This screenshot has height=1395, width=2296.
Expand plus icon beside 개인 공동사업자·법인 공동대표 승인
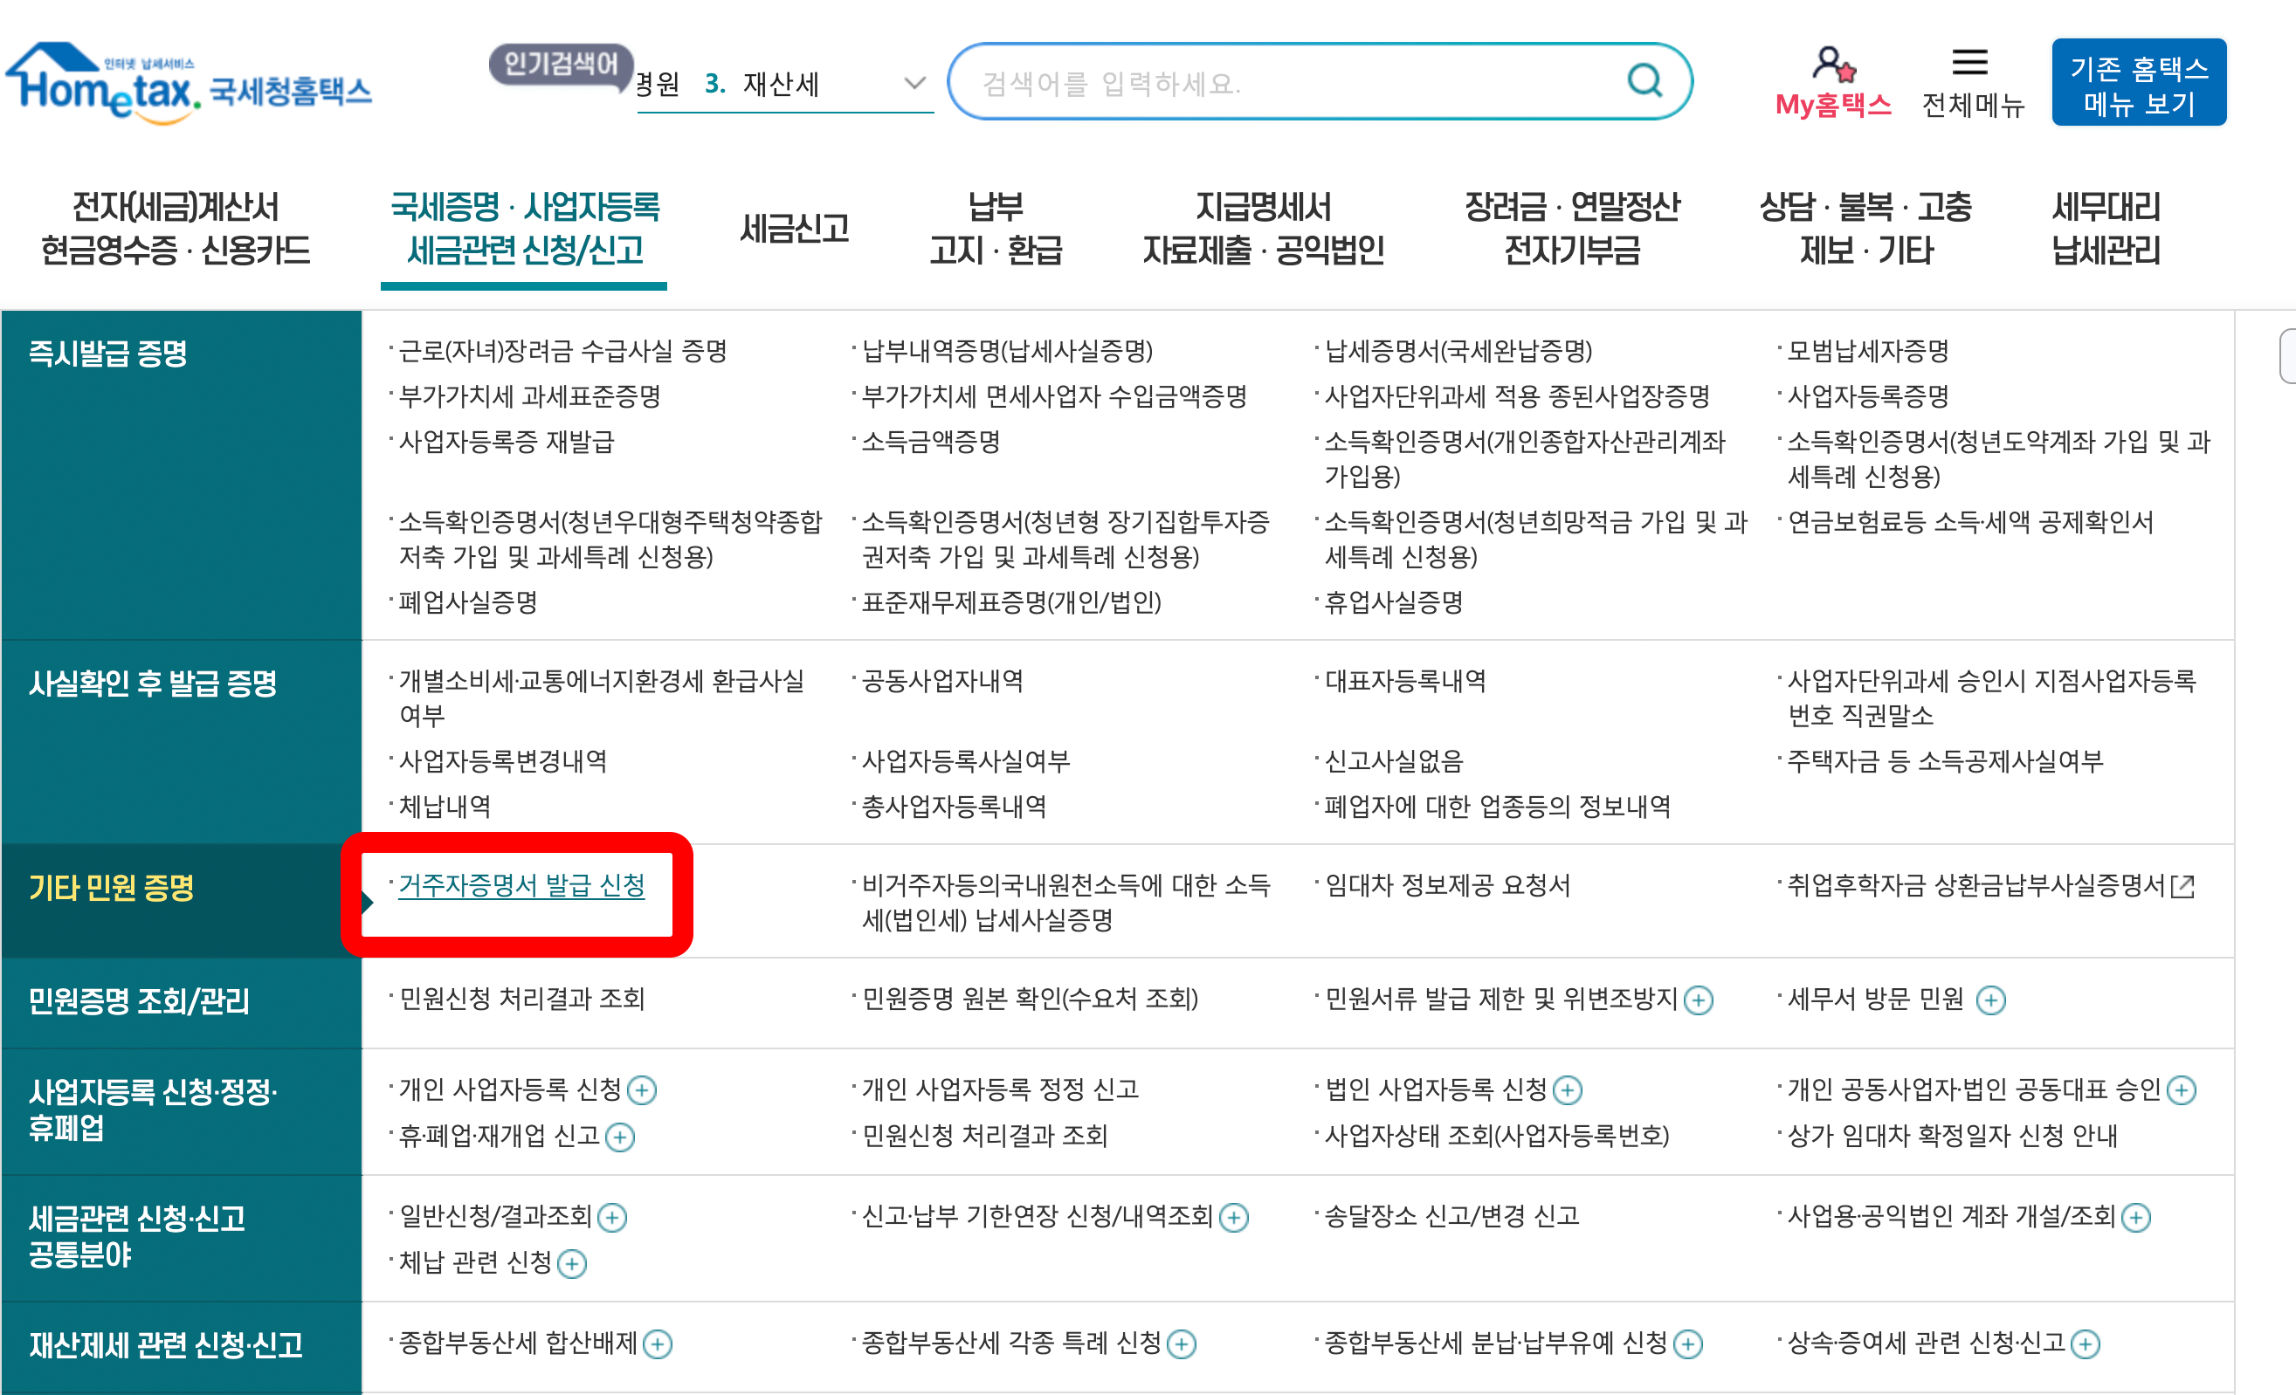click(2182, 1090)
